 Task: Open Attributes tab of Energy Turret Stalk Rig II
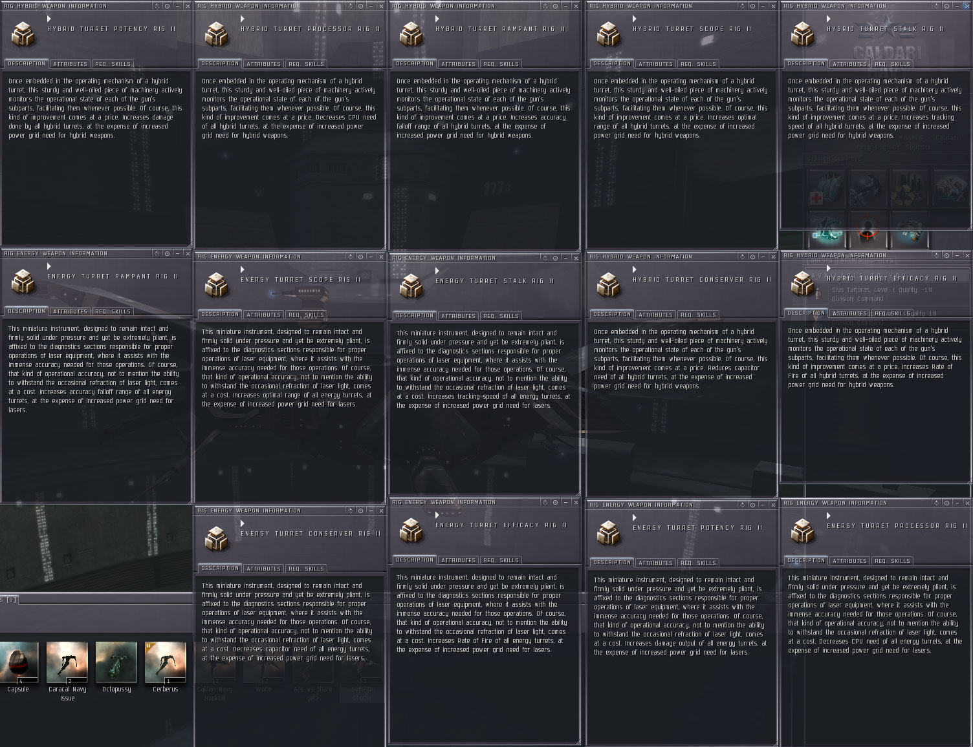coord(458,316)
